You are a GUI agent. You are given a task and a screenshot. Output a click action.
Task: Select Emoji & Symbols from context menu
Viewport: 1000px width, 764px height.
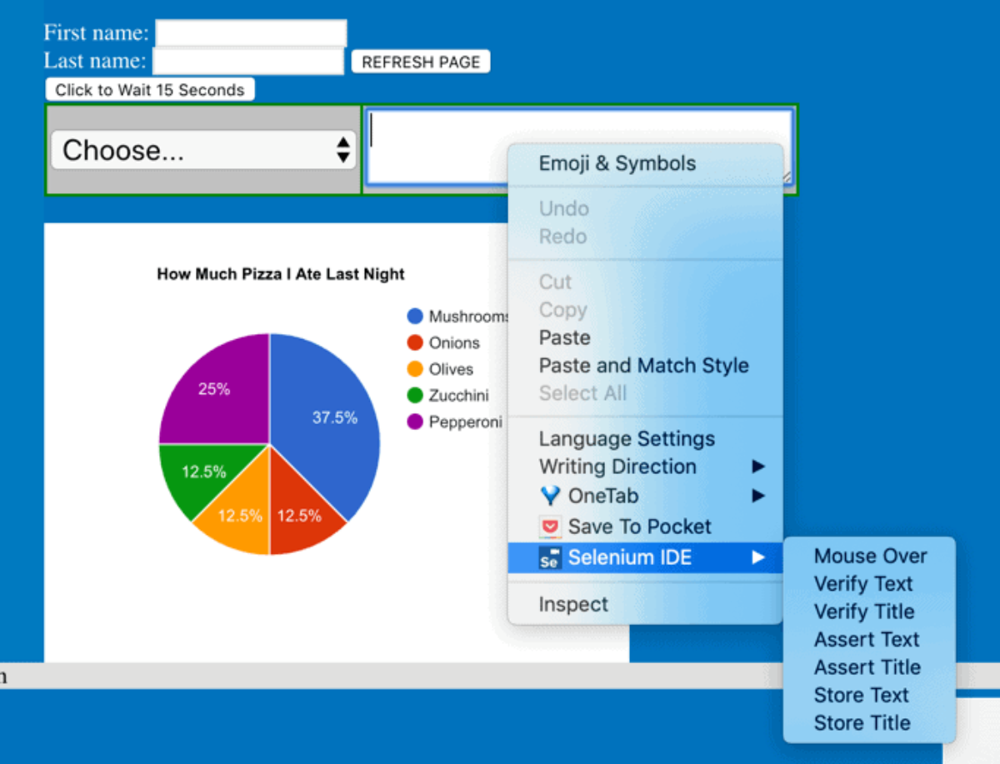(617, 163)
